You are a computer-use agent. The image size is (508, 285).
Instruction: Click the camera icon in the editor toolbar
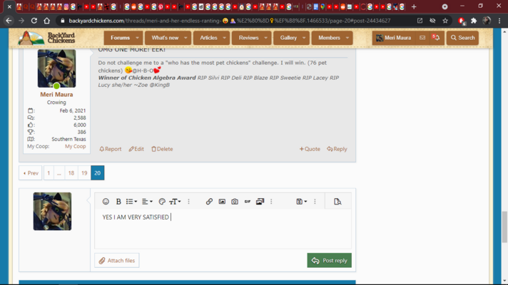[x=235, y=202]
